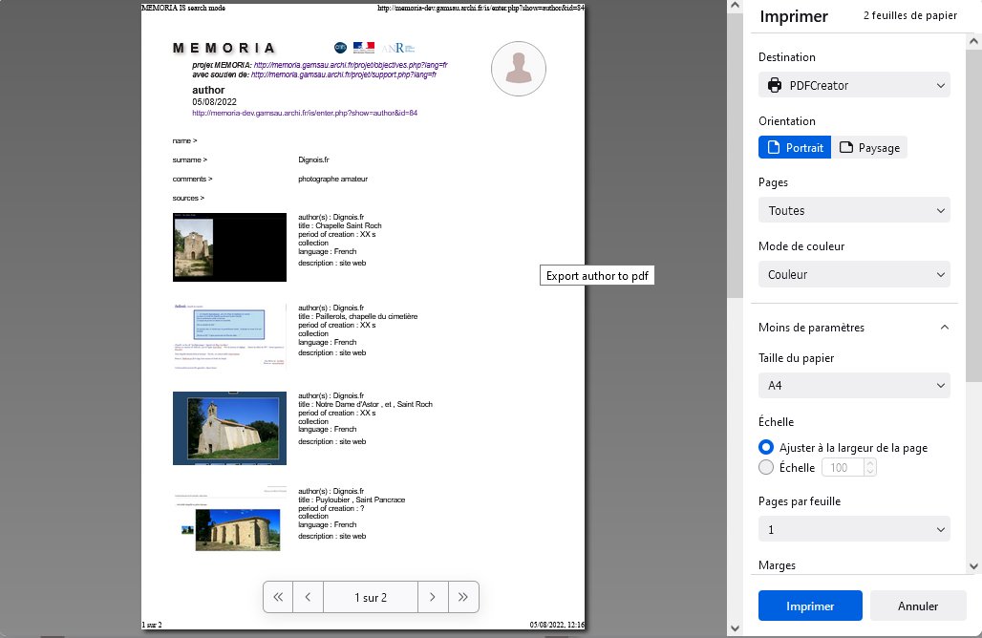Screen dimensions: 982x638
Task: Click the Imprimer button
Action: point(810,606)
